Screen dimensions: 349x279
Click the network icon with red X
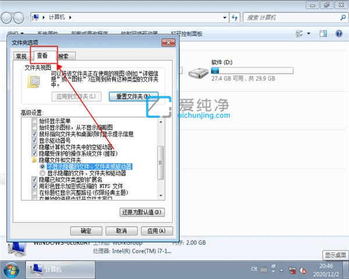click(292, 270)
